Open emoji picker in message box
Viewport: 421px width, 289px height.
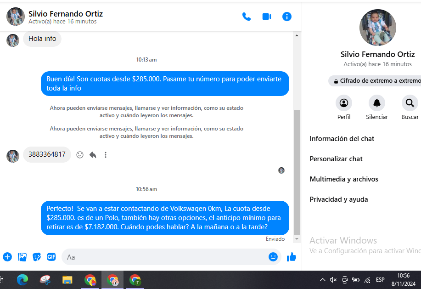point(273,257)
